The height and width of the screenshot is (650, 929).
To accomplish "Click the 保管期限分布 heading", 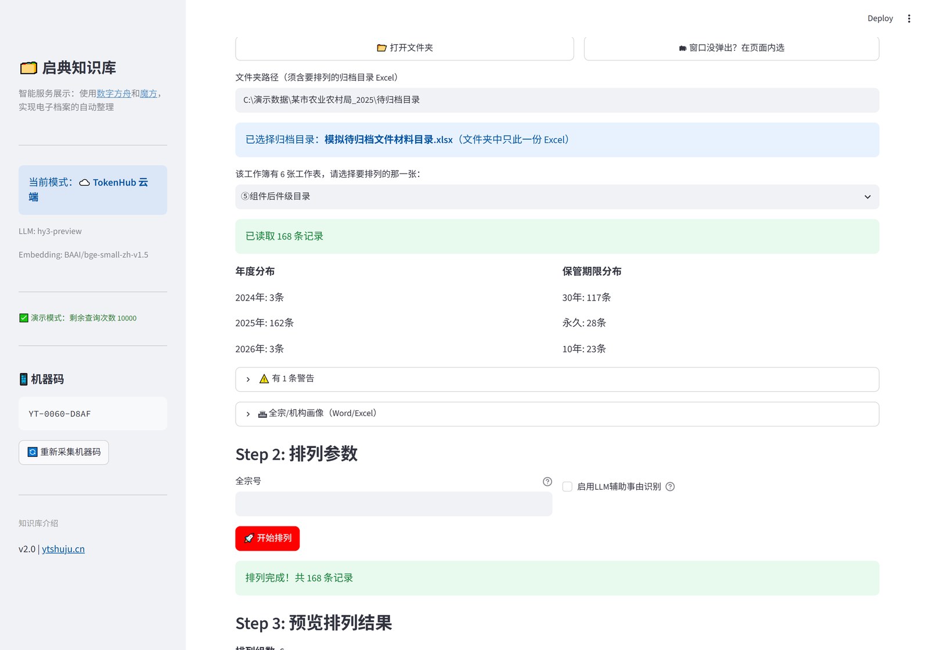I will [x=592, y=272].
